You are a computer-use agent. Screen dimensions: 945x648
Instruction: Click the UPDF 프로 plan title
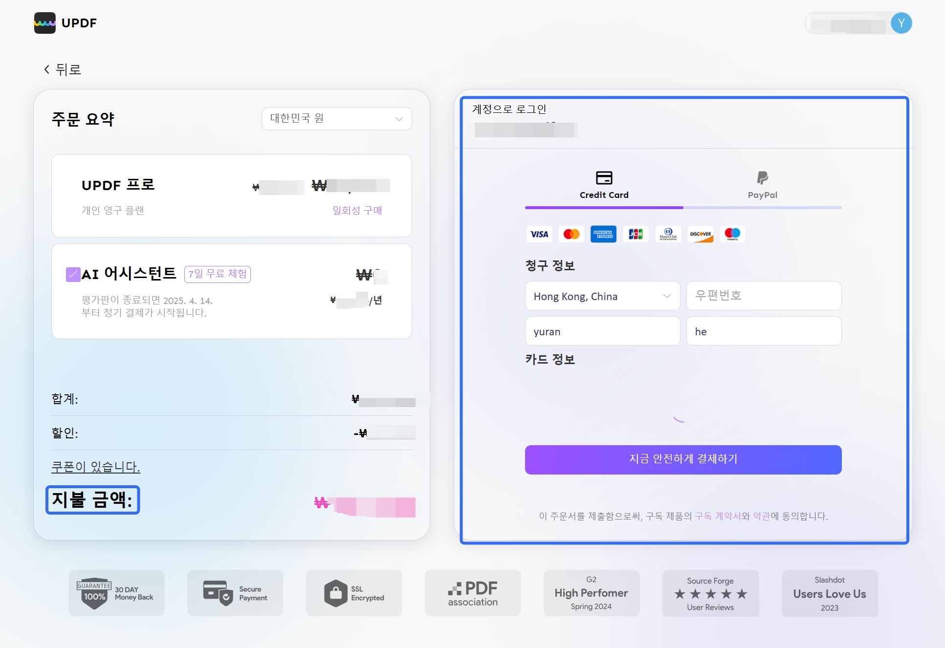click(x=118, y=185)
